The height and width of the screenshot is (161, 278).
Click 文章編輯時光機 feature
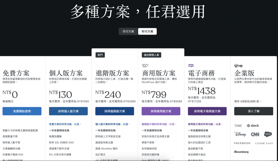[11, 149]
